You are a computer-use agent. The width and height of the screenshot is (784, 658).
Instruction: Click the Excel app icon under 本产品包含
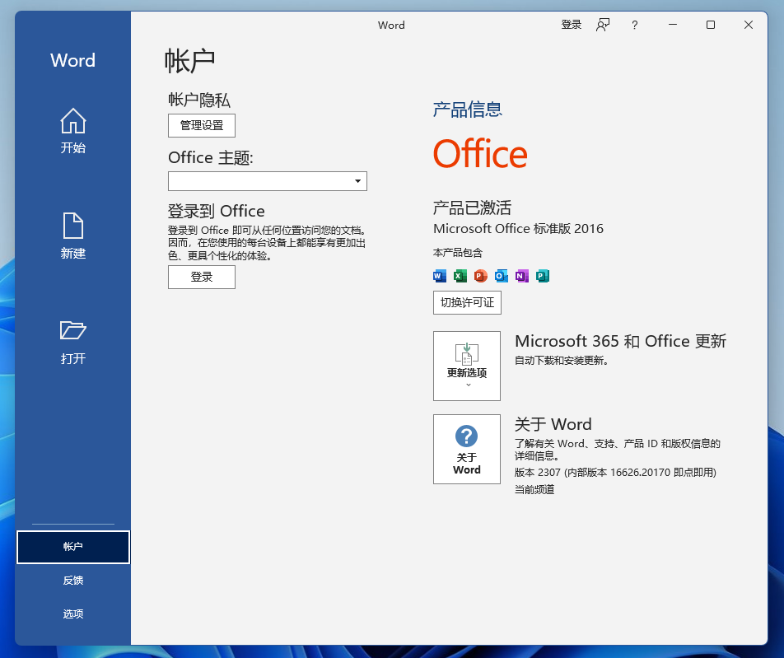pyautogui.click(x=460, y=276)
